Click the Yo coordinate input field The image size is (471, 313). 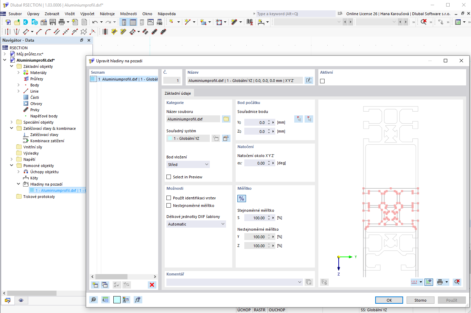point(255,122)
